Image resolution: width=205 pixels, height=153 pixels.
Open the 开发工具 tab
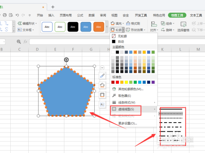(141, 15)
